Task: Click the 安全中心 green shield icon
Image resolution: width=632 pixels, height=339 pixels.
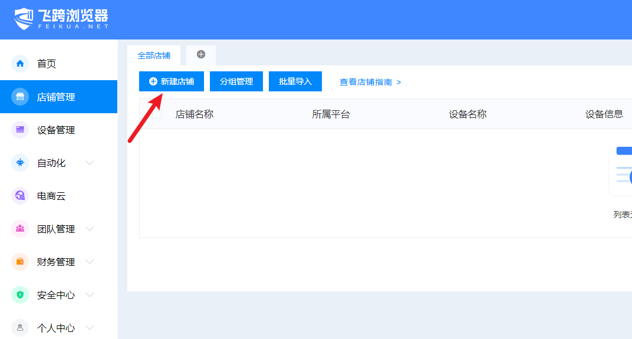Action: point(20,295)
